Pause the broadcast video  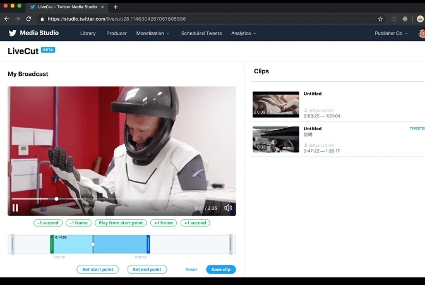[x=15, y=208]
